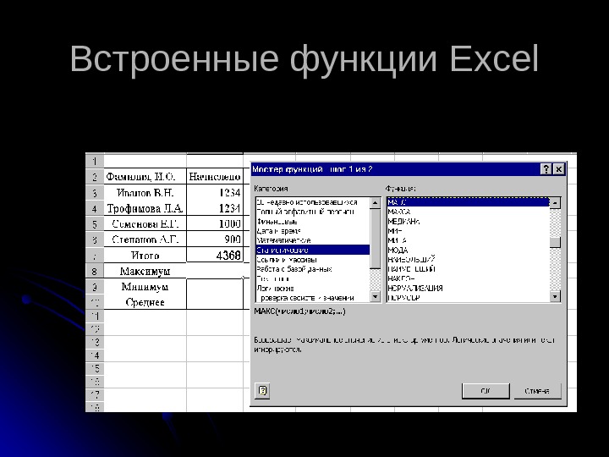This screenshot has width=609, height=457.
Task: Close the Мастер функций dialog
Action: pyautogui.click(x=558, y=169)
